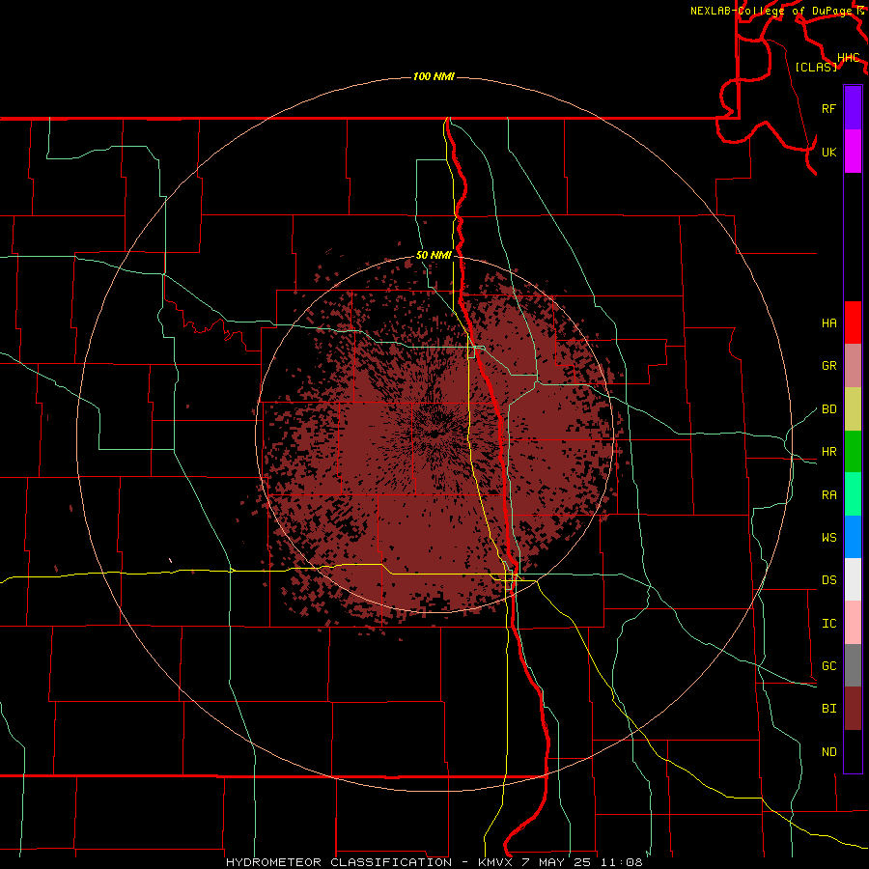
Task: Click the HA legend label
Action: (x=829, y=322)
